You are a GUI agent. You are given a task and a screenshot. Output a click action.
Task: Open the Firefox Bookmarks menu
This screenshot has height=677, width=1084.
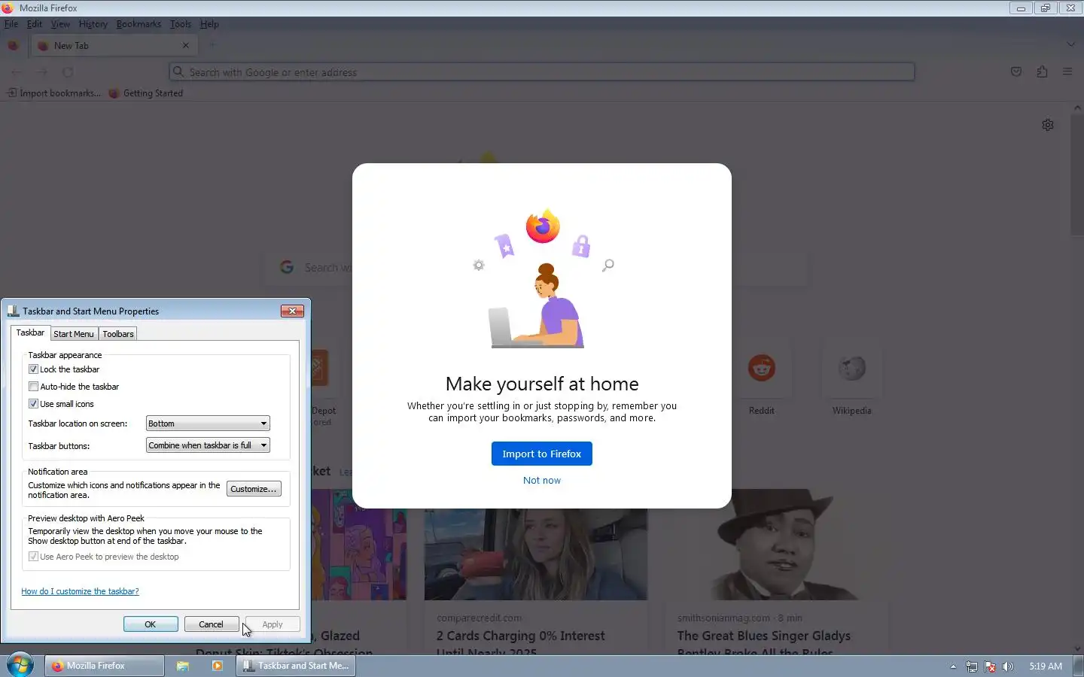[139, 24]
